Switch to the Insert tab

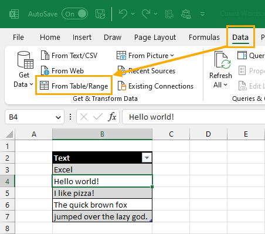pos(82,37)
